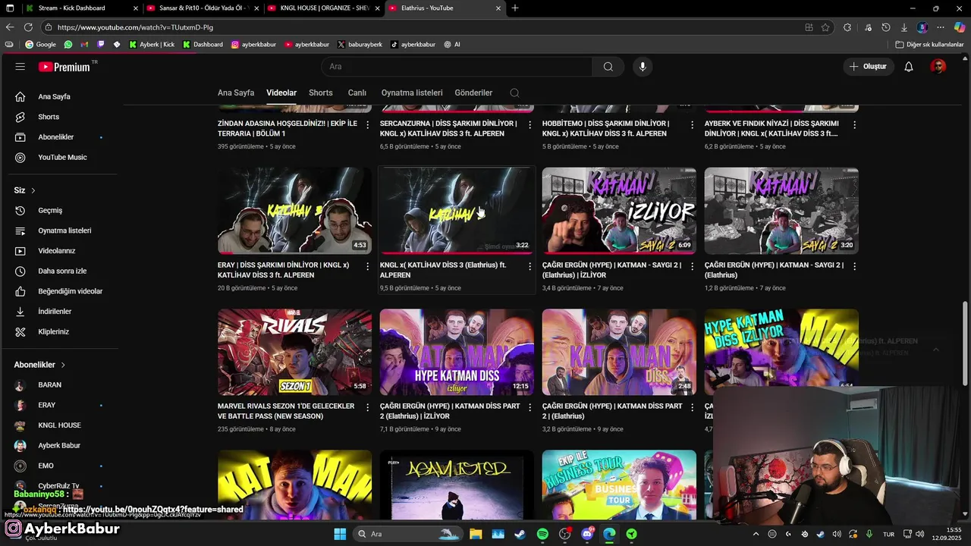Open options menu for ZİNDAN ADASINA video
Viewport: 971px width, 546px height.
tap(368, 124)
